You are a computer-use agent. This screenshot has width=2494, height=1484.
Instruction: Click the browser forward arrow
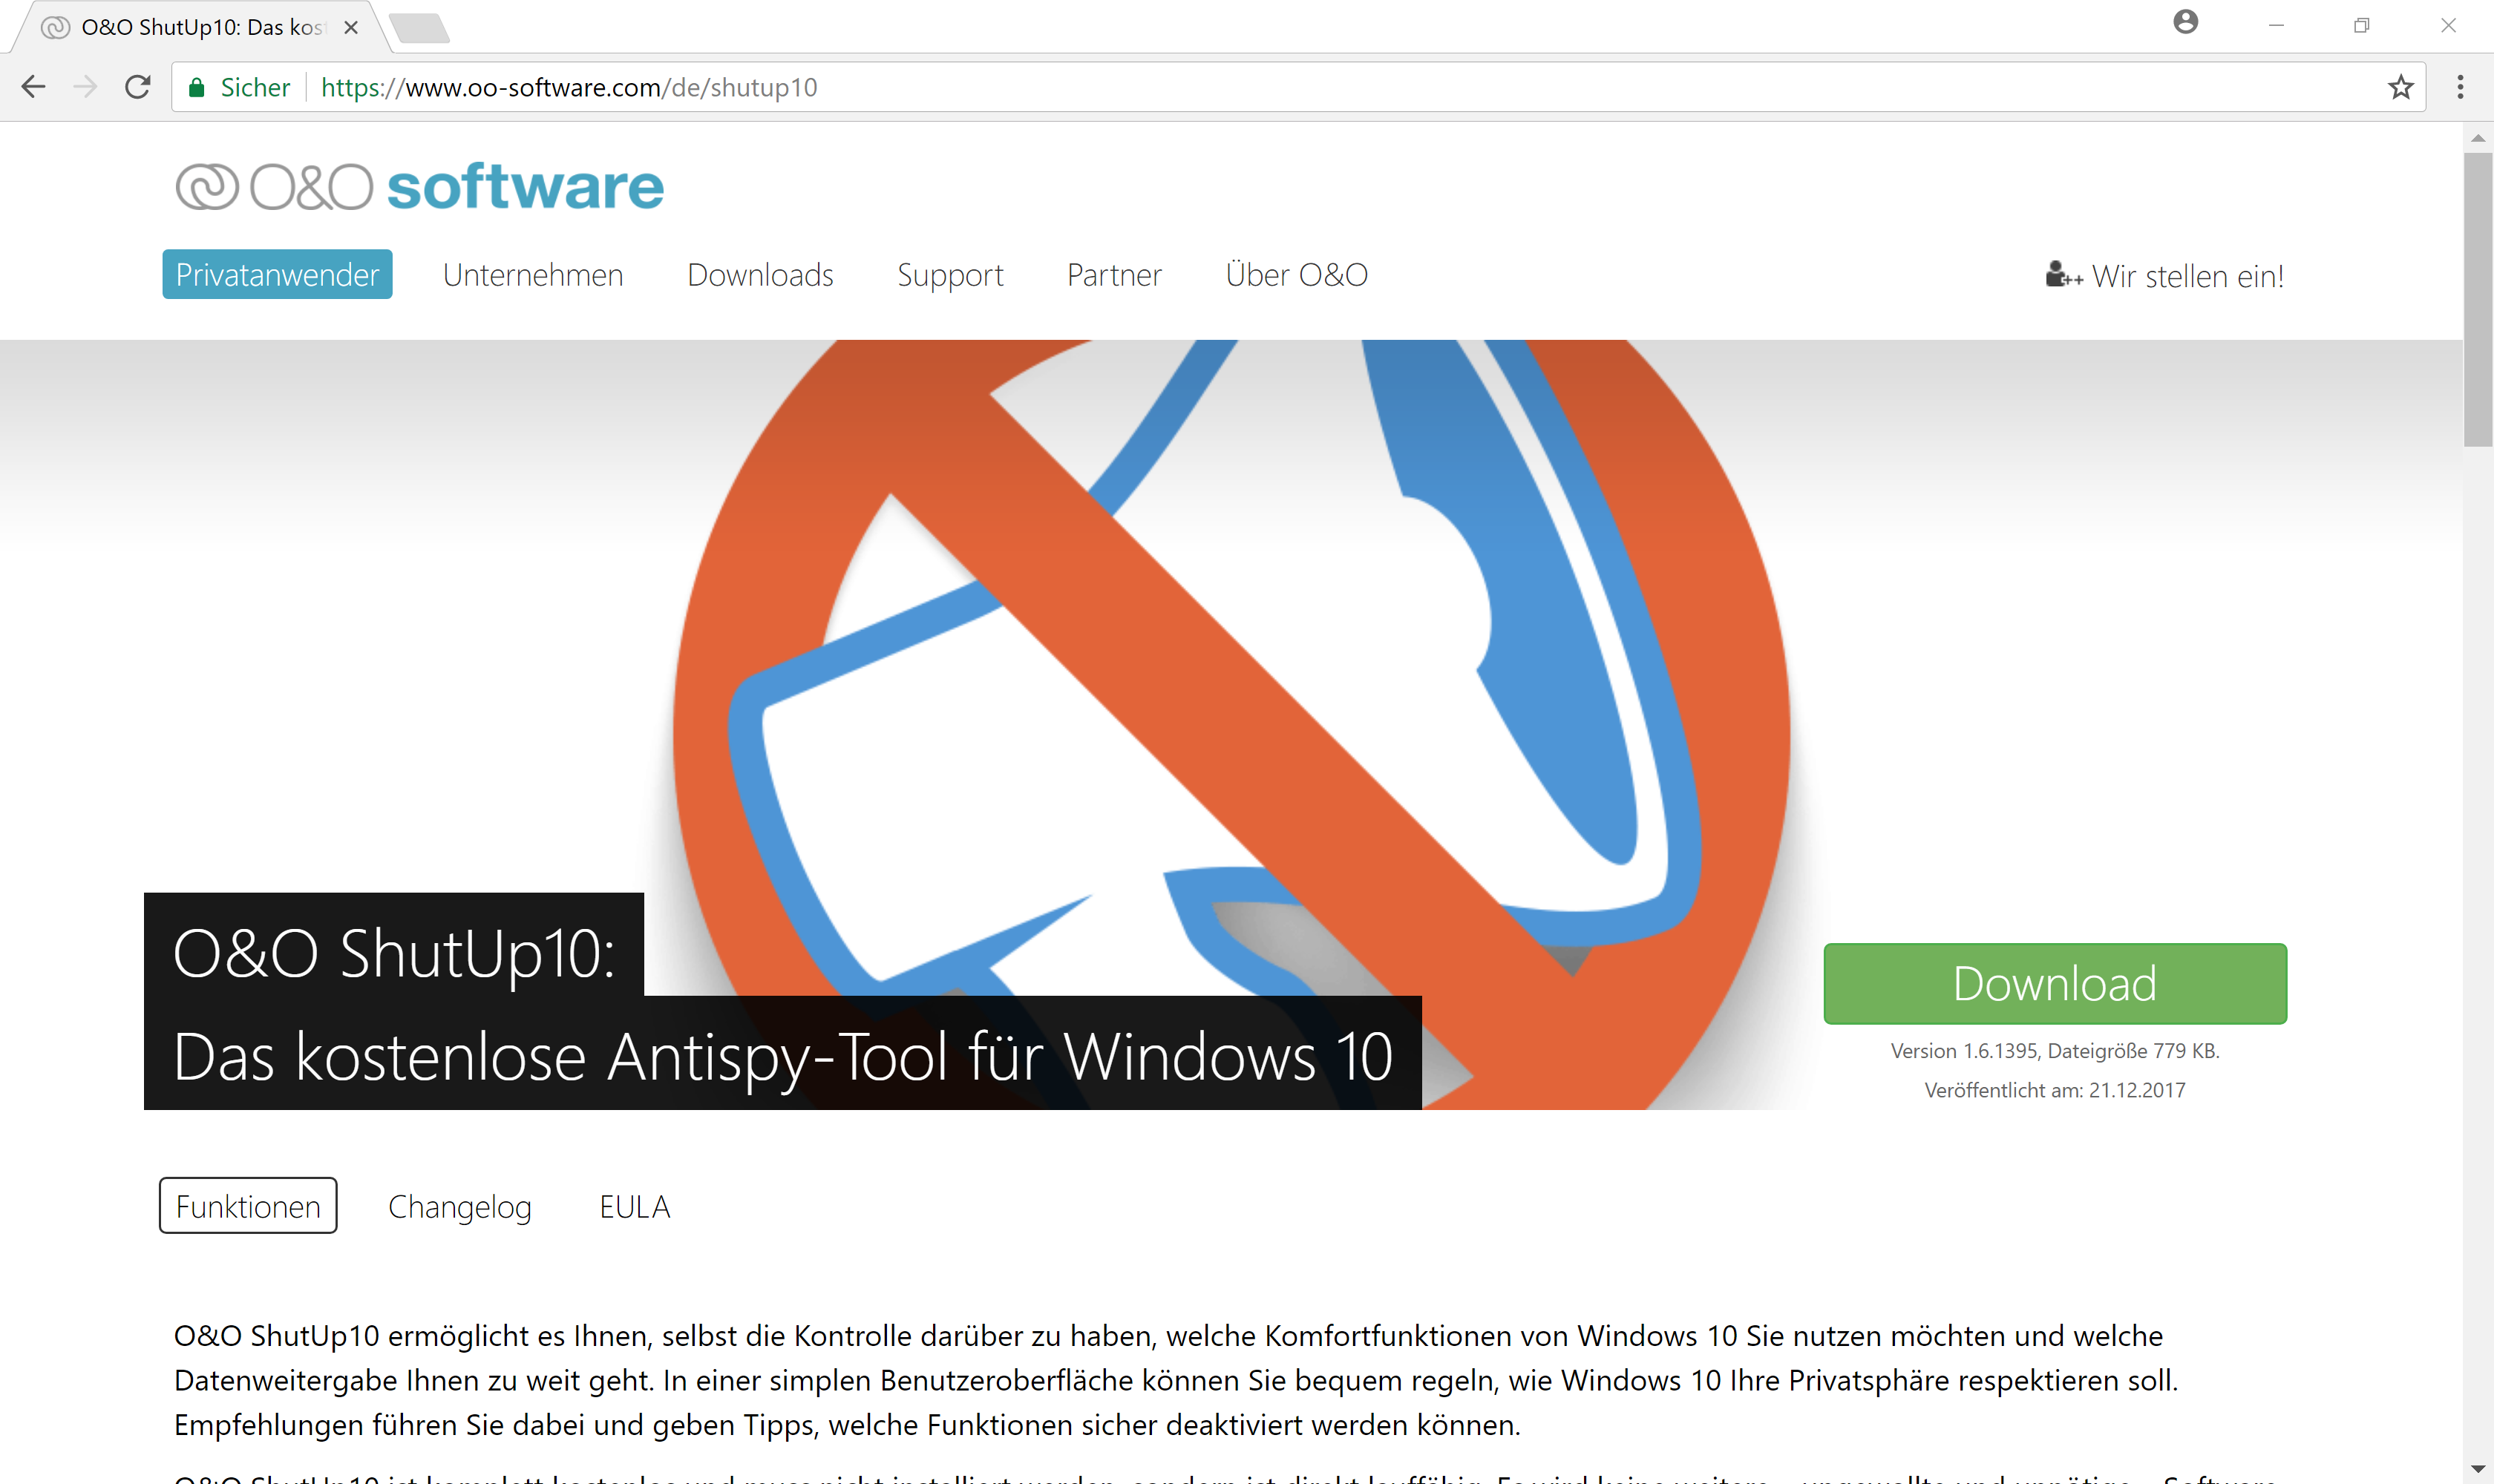tap(86, 87)
